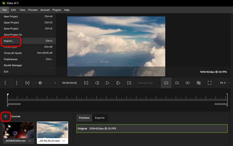The width and height of the screenshot is (233, 146).
Task: Enter fullscreen preview mode
Action: tap(209, 83)
